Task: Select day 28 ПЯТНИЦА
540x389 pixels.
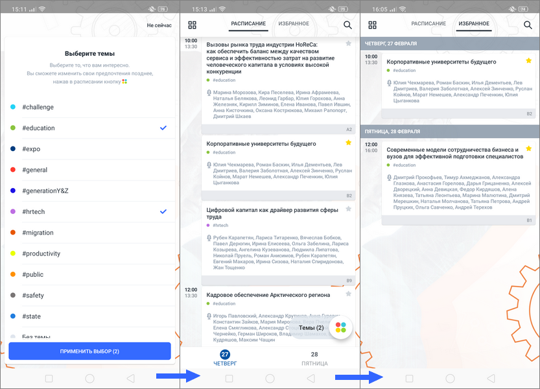Action: tap(314, 358)
